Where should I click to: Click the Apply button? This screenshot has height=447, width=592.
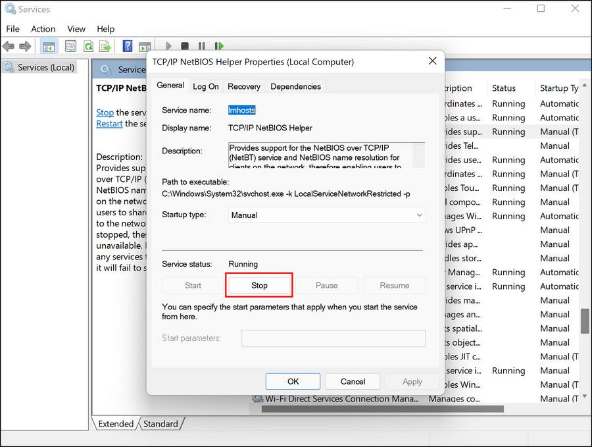click(x=412, y=381)
